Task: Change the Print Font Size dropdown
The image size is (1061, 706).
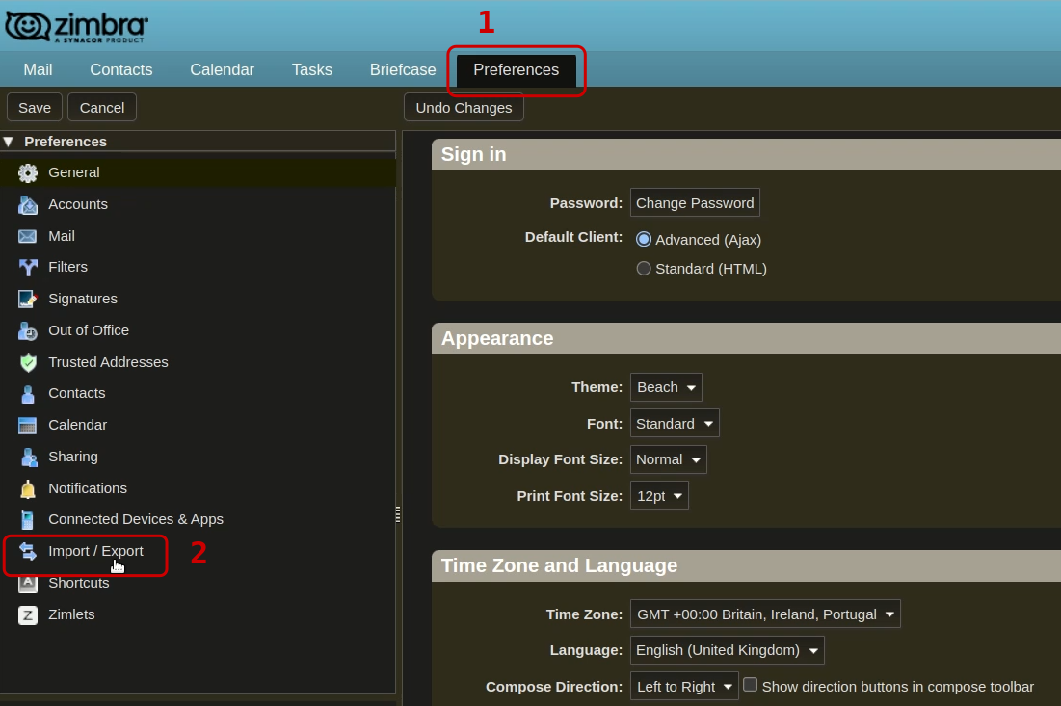Action: (659, 495)
